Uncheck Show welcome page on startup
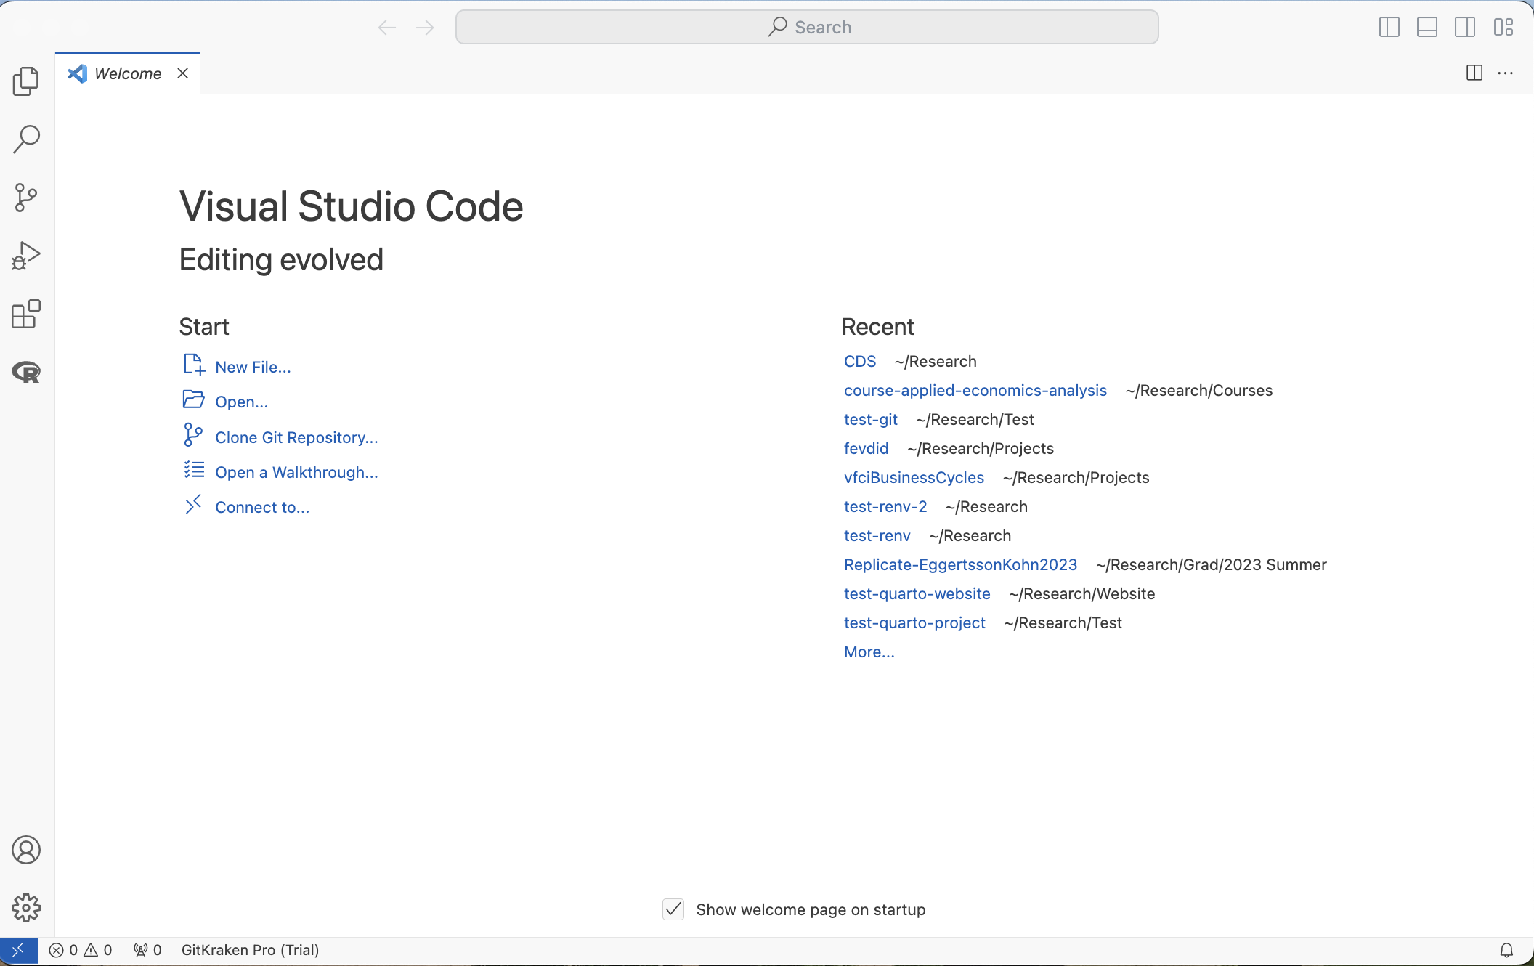Image resolution: width=1534 pixels, height=966 pixels. [673, 909]
